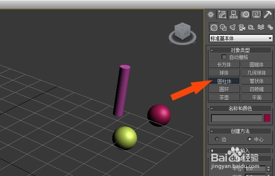Click the 长方体 button
The image size is (275, 176).
click(x=224, y=65)
